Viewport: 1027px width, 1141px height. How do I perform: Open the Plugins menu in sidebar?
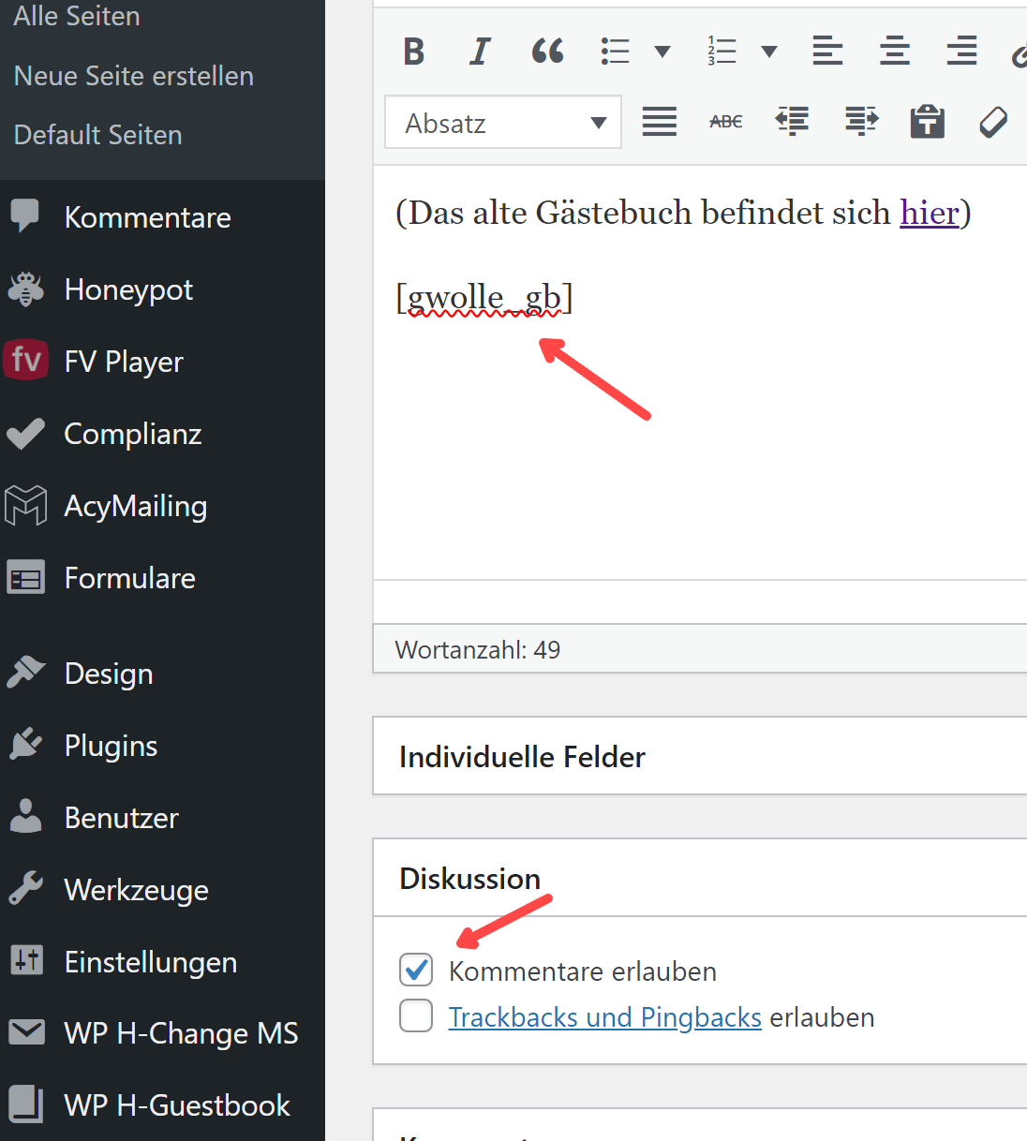pos(111,746)
